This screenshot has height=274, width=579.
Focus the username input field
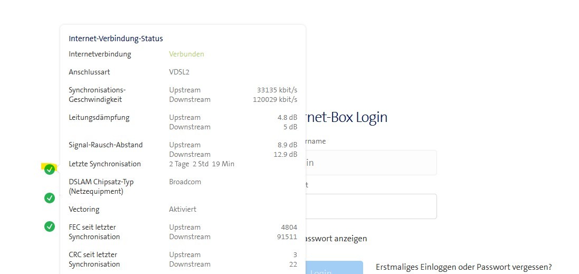[371, 163]
